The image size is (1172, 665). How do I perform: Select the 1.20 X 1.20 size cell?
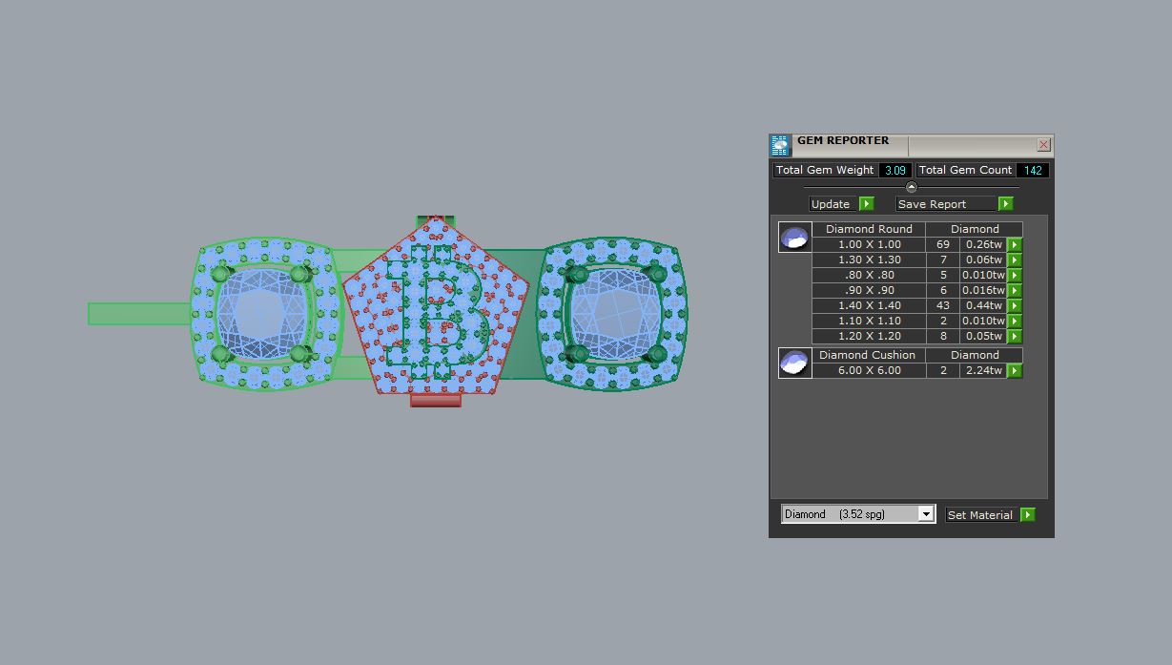pyautogui.click(x=869, y=337)
